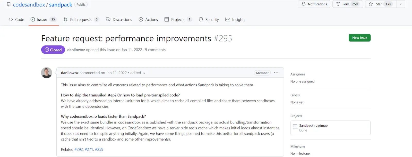Open the Sandpack roadmap project
This screenshot has width=412, height=157.
click(x=313, y=126)
